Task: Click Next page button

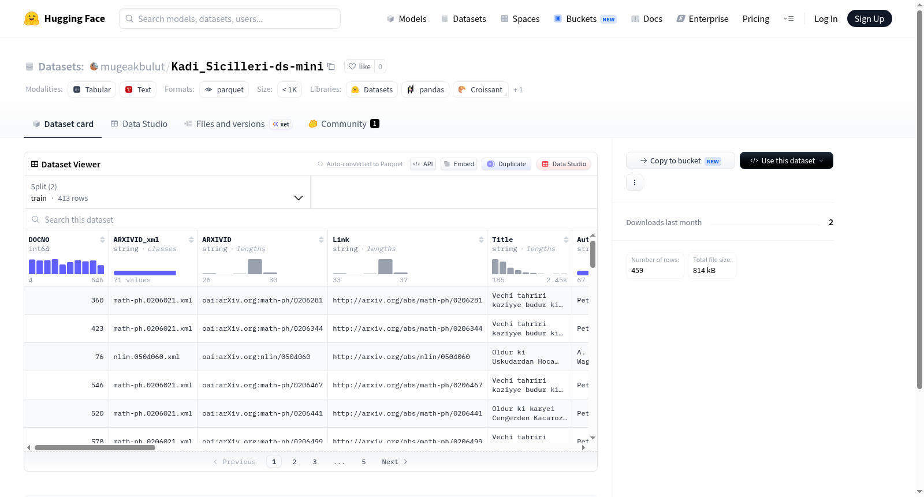Action: pyautogui.click(x=394, y=462)
